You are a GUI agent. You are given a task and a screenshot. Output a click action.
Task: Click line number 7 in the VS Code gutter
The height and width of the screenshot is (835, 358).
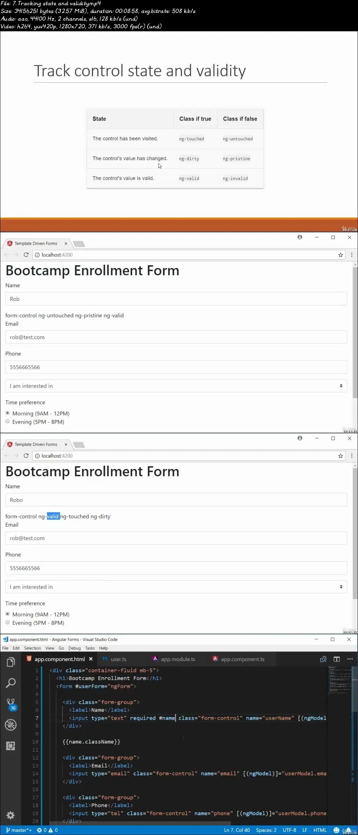[x=37, y=718]
